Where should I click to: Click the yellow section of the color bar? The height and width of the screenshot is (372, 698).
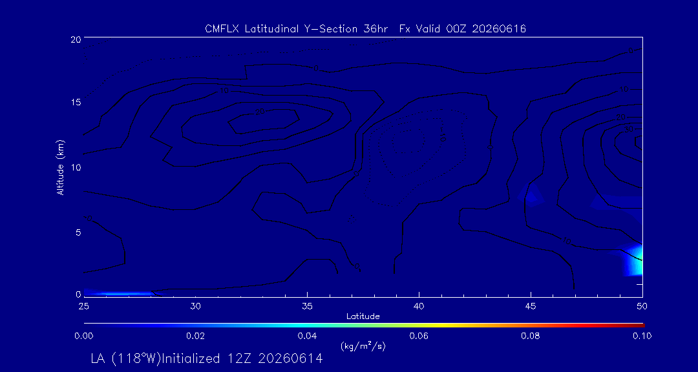coord(450,325)
